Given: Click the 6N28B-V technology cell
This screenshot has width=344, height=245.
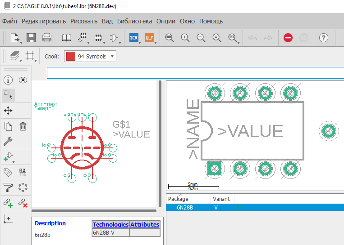Looking at the screenshot, I should click(110, 232).
